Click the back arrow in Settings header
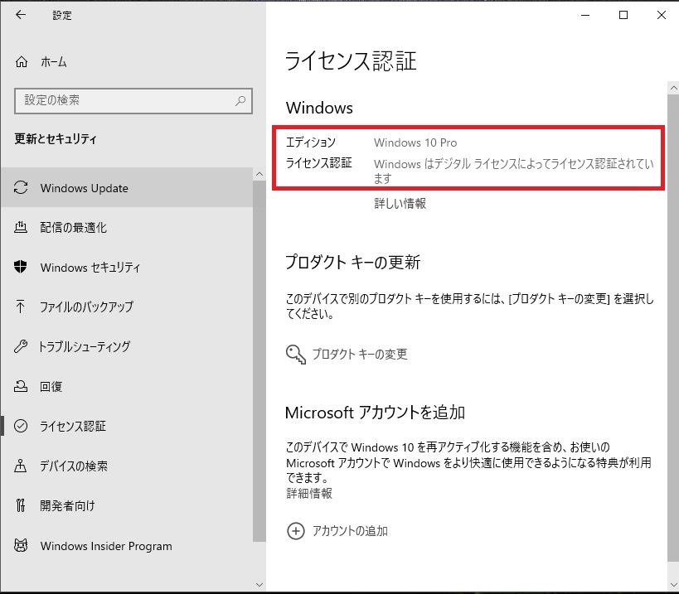This screenshot has height=594, width=679. coord(21,15)
